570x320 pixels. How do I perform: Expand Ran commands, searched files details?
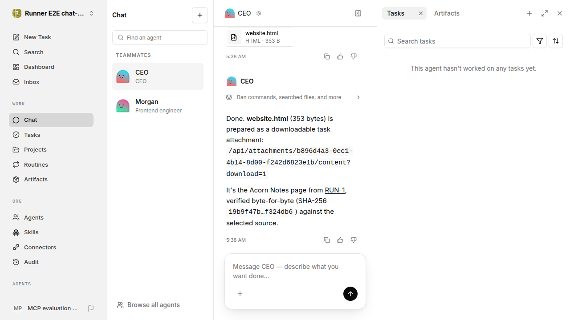tap(293, 97)
